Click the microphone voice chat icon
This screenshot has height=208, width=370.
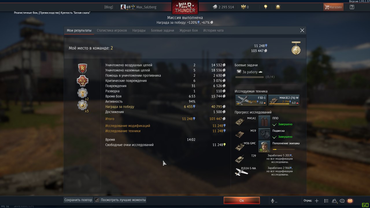coord(272,200)
